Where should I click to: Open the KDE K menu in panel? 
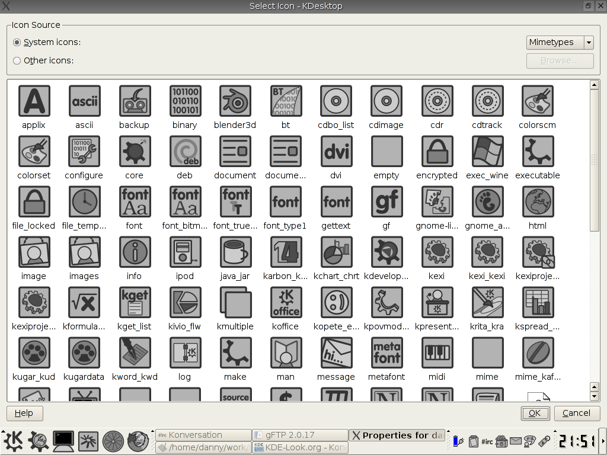(x=13, y=441)
